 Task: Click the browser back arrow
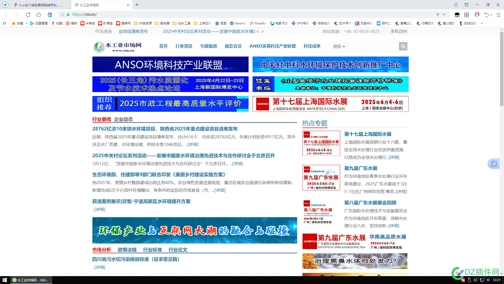pyautogui.click(x=6, y=14)
